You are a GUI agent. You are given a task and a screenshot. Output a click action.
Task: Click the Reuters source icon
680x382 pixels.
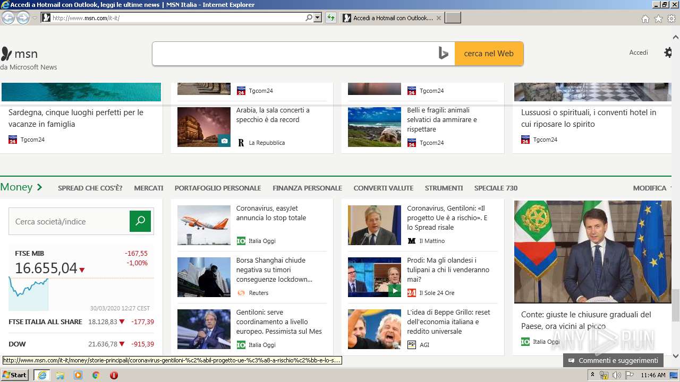(x=241, y=293)
